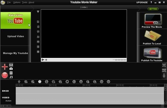Click the transitions icon above the music note

coord(11,73)
